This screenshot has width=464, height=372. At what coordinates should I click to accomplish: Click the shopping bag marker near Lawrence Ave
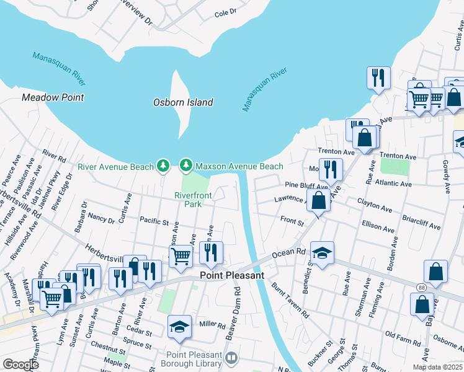[318, 201]
